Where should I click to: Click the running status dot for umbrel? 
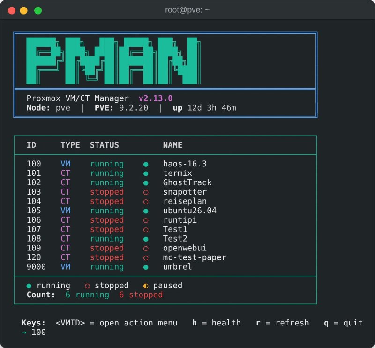[x=146, y=267]
